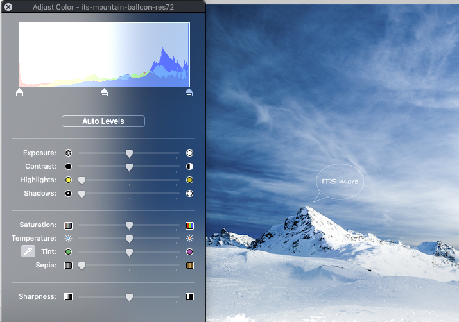Click the Saturation slider handle
459x322 pixels.
pos(129,225)
